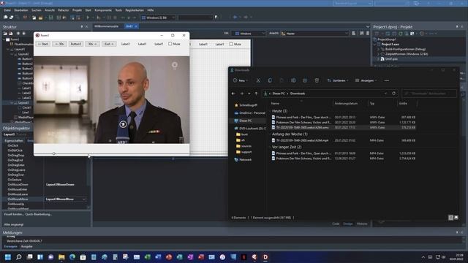Open taskbar Search magnifier
The width and height of the screenshot is (468, 263).
click(x=19, y=257)
